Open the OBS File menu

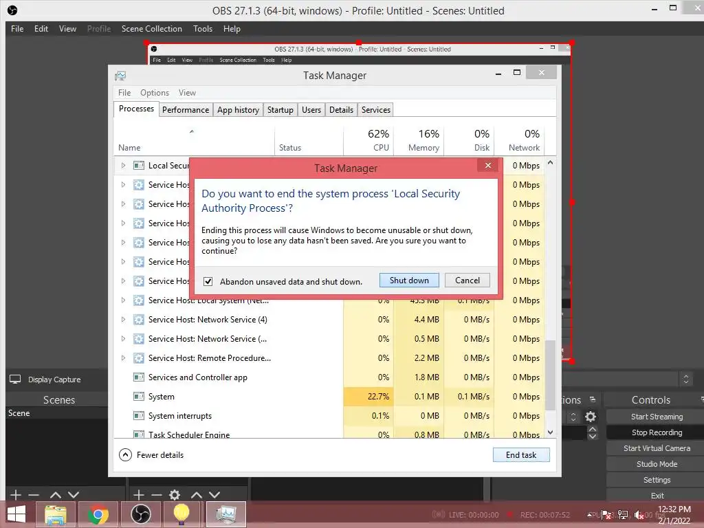click(x=17, y=29)
